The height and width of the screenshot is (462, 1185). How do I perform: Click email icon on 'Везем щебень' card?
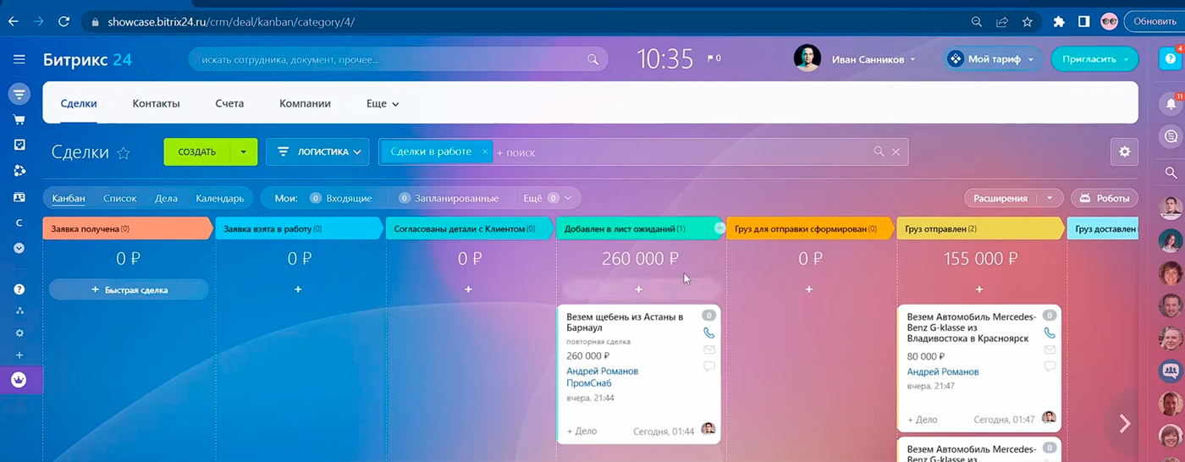pyautogui.click(x=708, y=349)
